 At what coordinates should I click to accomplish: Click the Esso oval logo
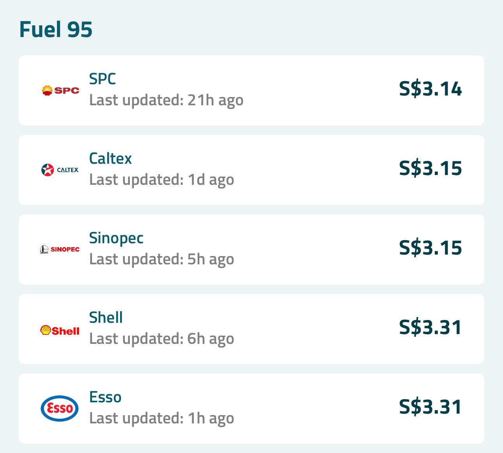tap(60, 409)
